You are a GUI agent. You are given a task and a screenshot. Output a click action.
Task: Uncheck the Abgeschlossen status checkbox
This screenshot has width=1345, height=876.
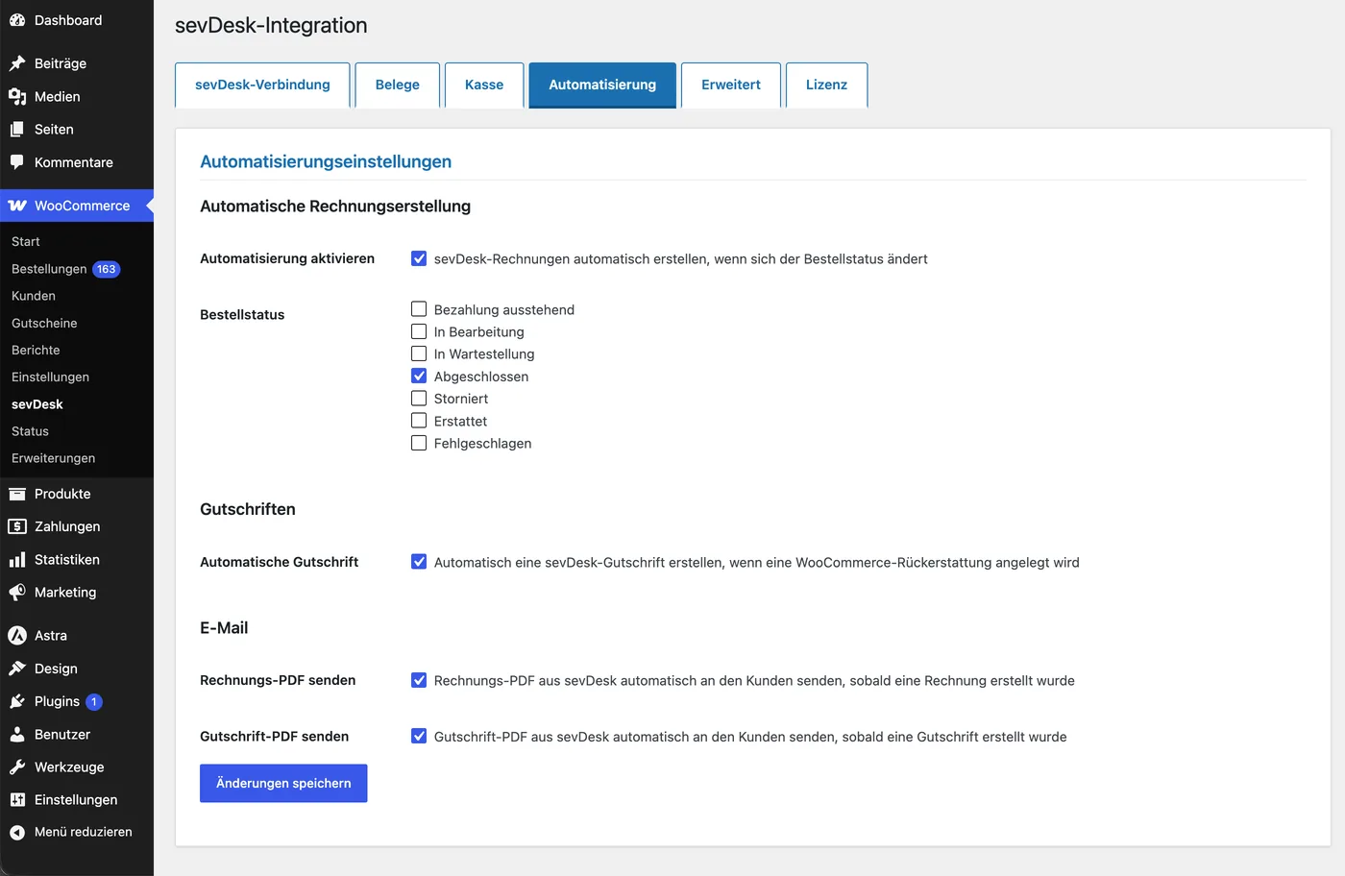point(419,376)
